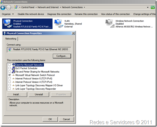Click the Network and Internet breadcrumb

point(48,7)
